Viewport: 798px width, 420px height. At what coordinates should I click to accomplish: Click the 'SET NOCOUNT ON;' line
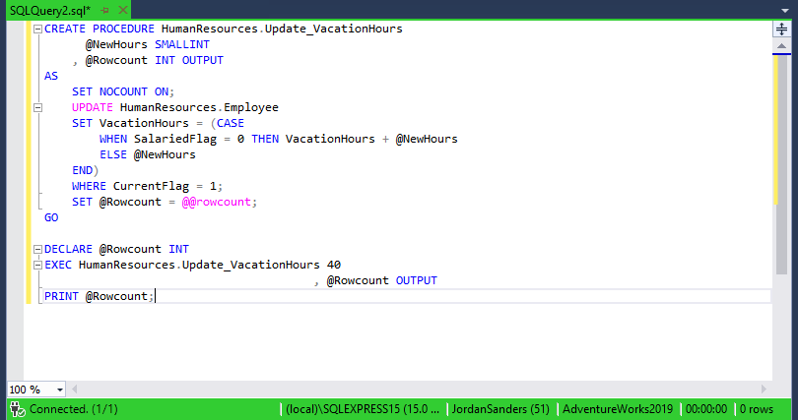point(123,91)
